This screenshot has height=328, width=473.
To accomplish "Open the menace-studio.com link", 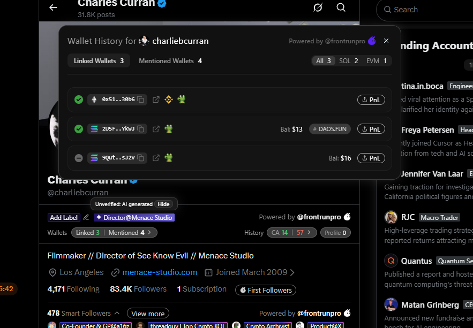I will point(160,272).
